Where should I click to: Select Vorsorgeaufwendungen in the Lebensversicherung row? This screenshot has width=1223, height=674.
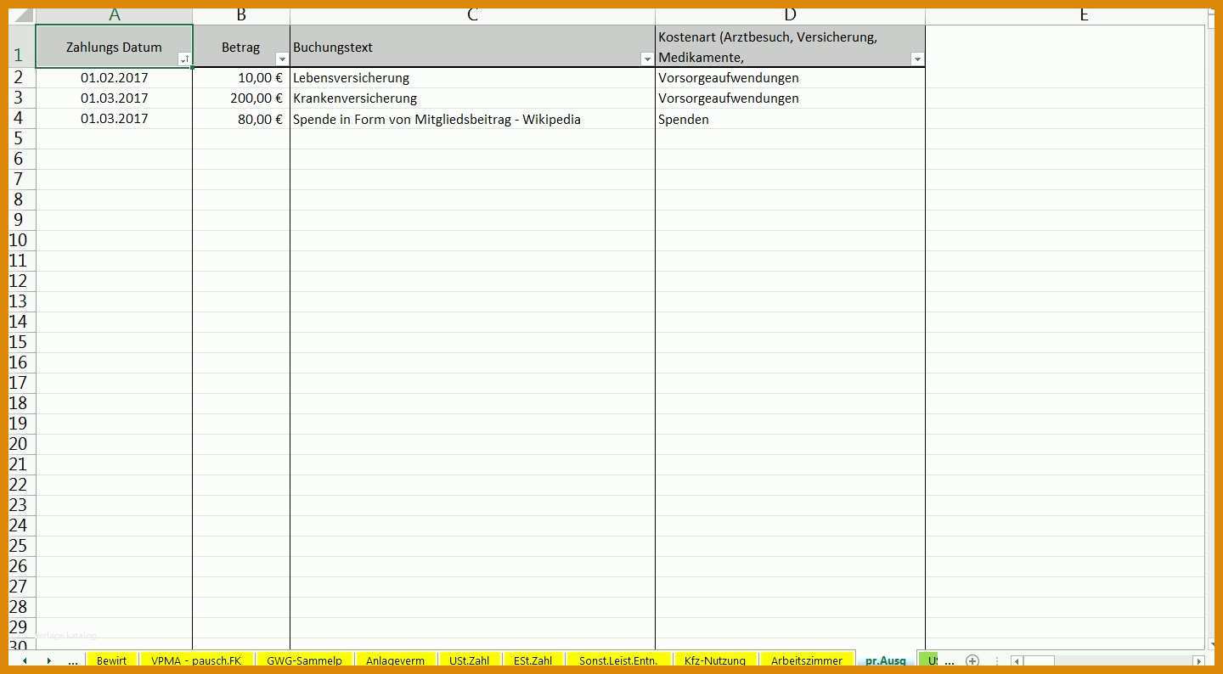pyautogui.click(x=790, y=78)
